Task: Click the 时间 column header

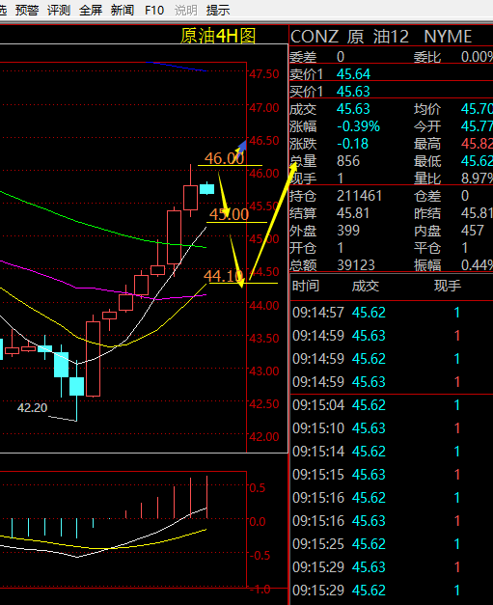Action: (306, 286)
